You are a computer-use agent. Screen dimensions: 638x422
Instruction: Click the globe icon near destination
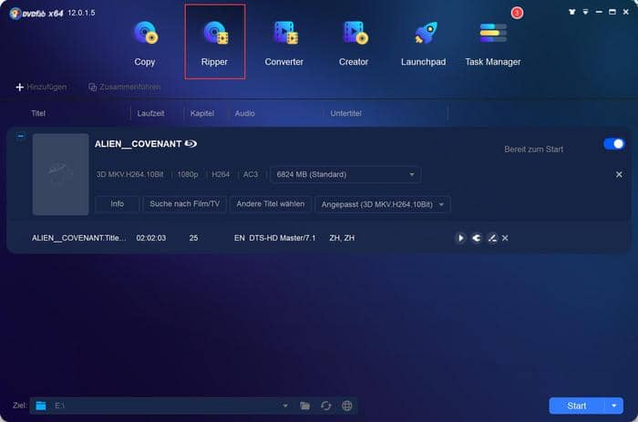(x=347, y=406)
